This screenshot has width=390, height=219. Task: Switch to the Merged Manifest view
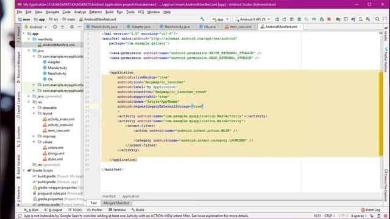tap(116, 203)
